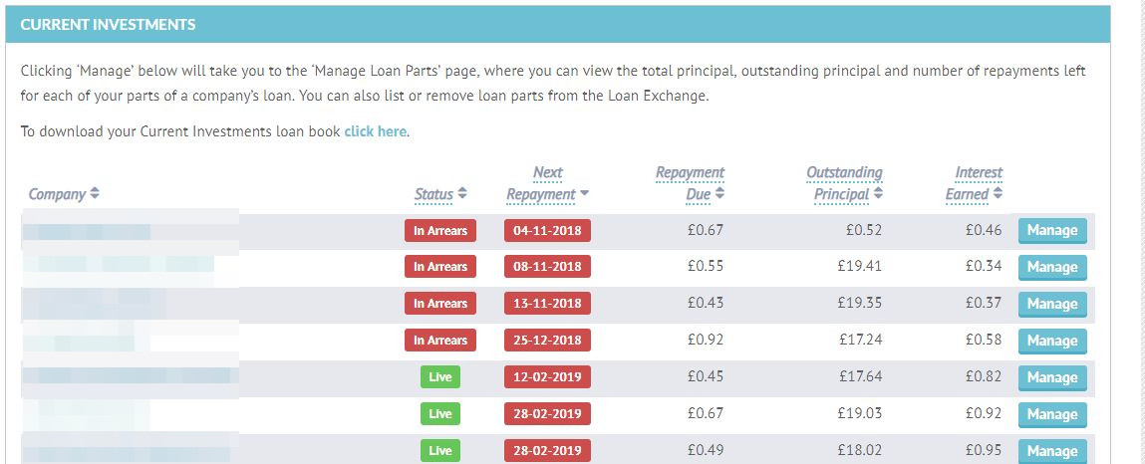Select the Next Repayment column header
This screenshot has width=1145, height=464.
coord(542,183)
